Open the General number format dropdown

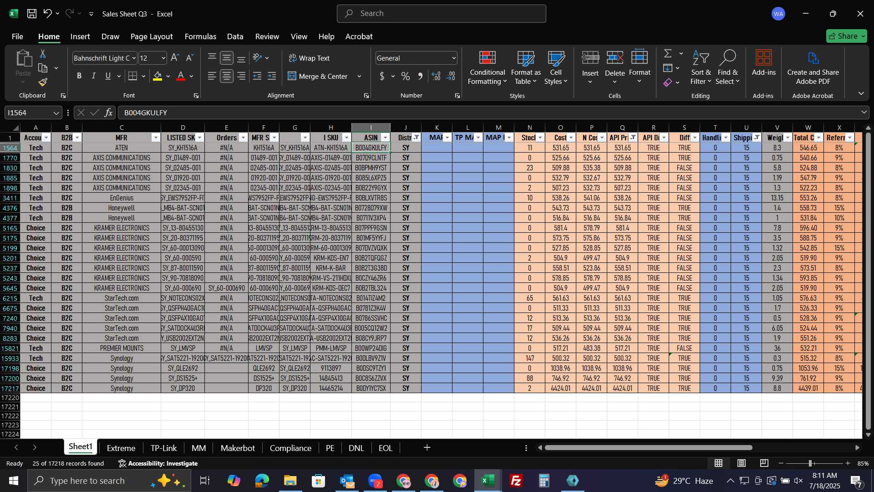coord(454,58)
